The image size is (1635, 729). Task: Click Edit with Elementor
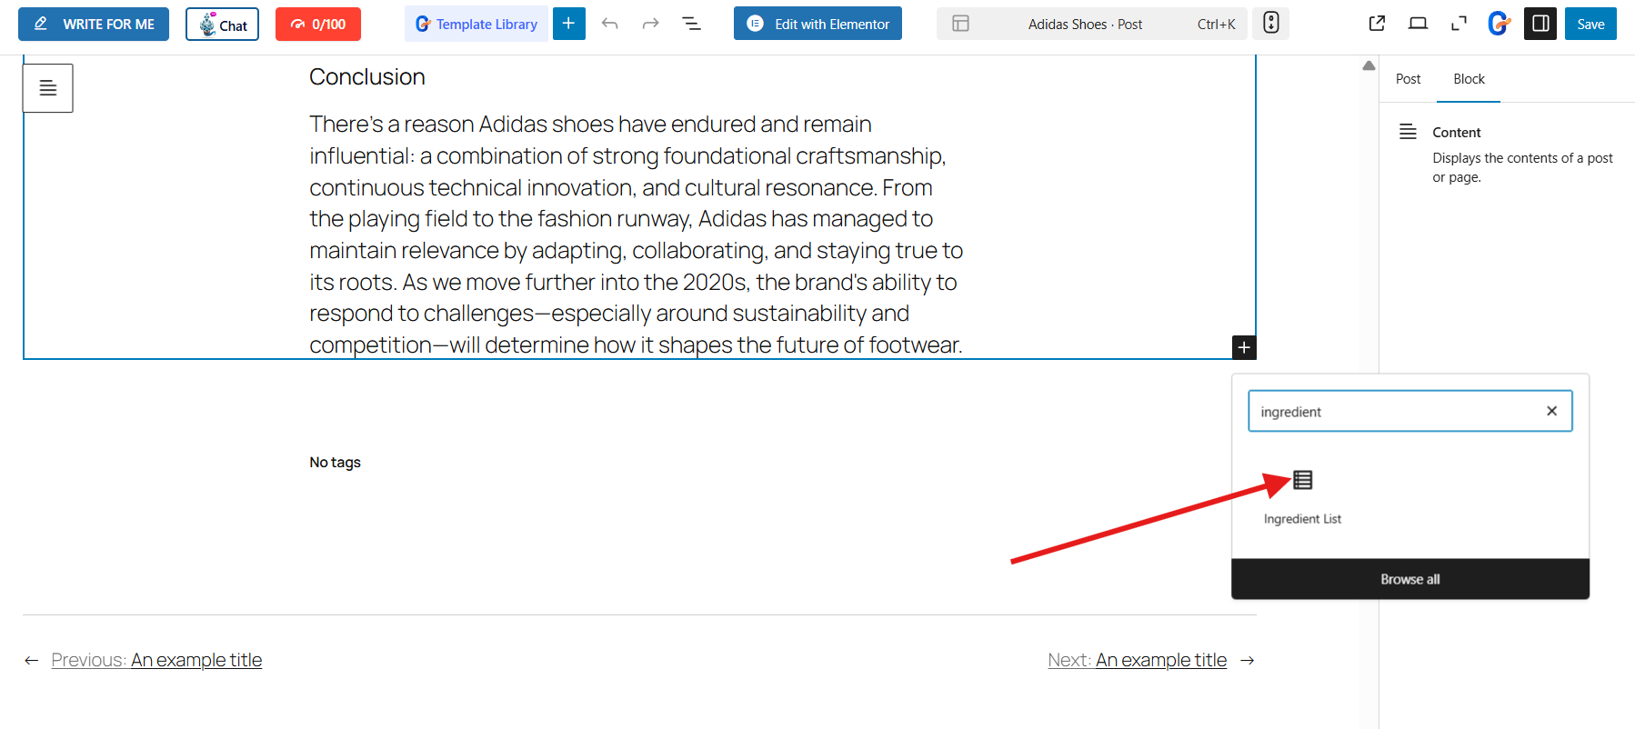coord(817,24)
